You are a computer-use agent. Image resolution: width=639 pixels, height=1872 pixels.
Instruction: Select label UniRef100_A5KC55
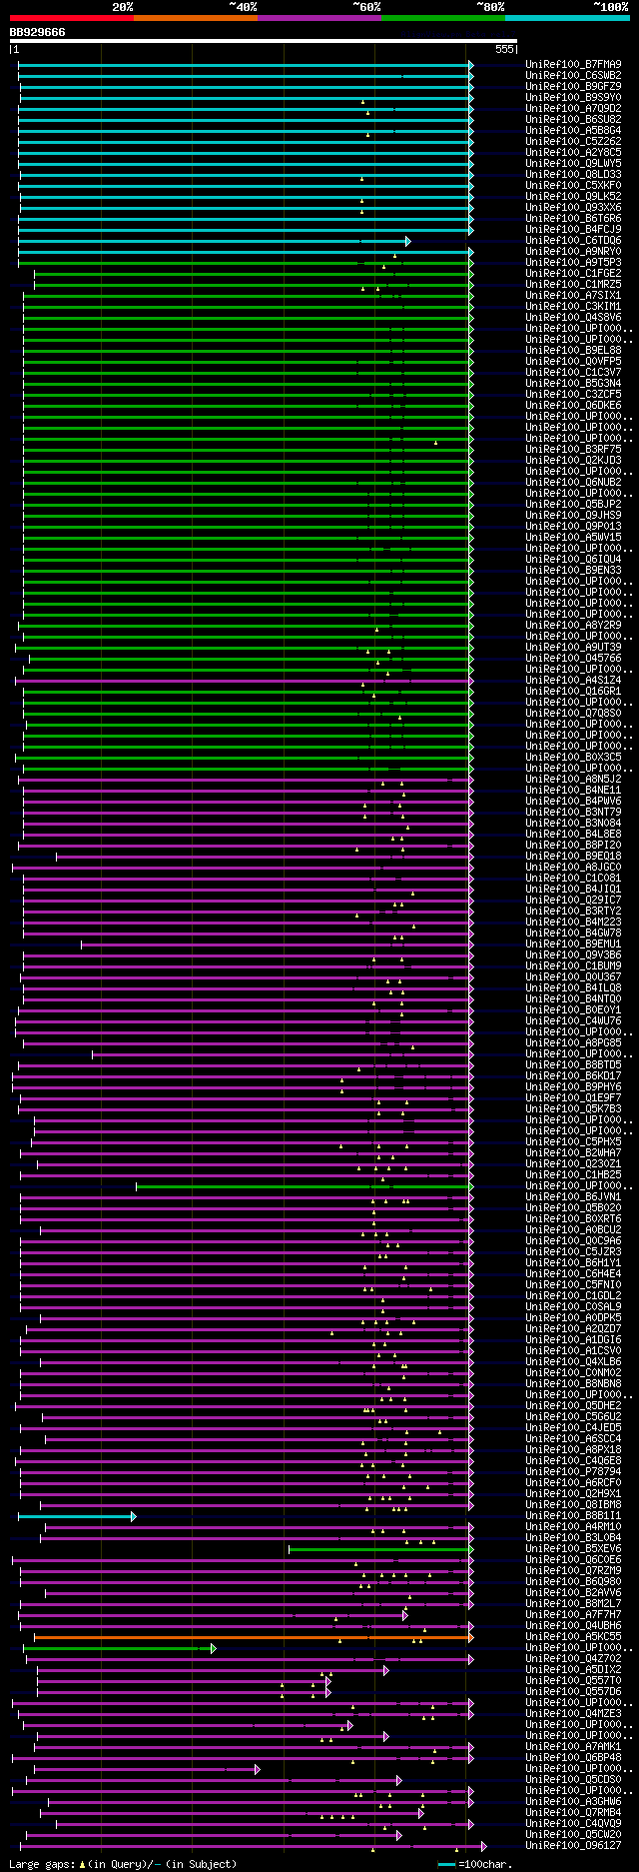point(573,1637)
